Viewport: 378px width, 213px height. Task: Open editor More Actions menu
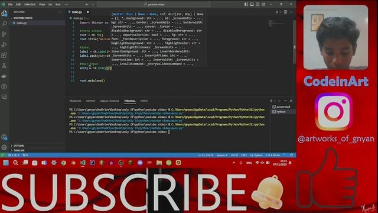coord(291,12)
